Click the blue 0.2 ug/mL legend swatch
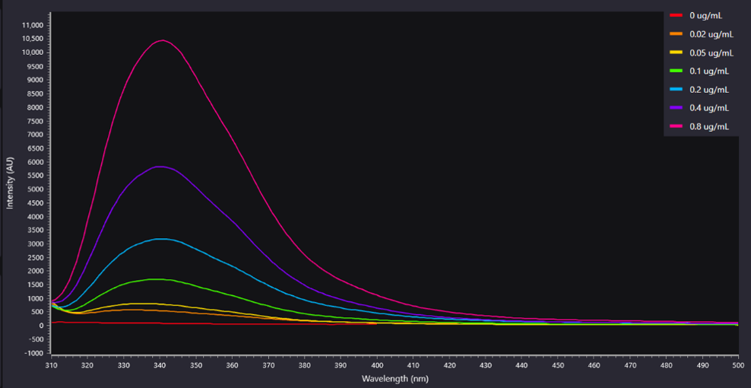The height and width of the screenshot is (388, 751). pos(676,89)
